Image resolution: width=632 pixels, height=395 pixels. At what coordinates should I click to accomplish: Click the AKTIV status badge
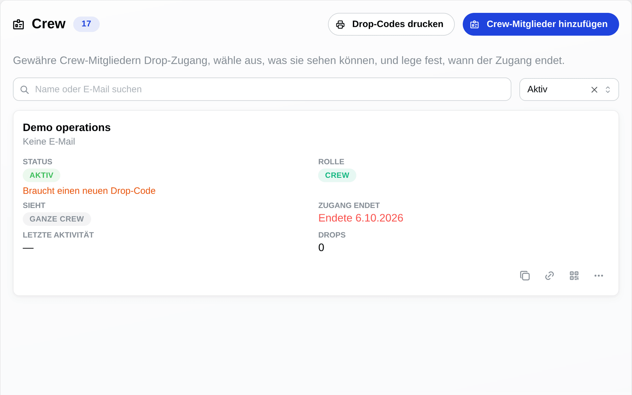41,175
